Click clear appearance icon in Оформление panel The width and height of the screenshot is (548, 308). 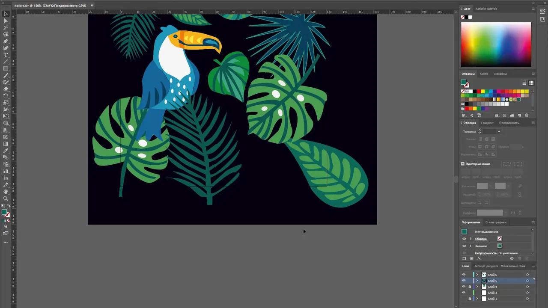tap(512, 258)
